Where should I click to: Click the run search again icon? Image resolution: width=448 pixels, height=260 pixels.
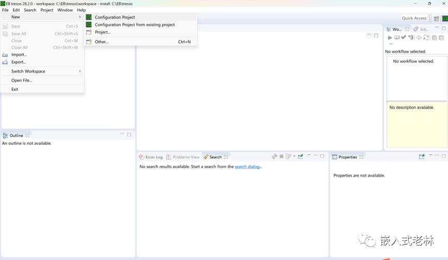pyautogui.click(x=274, y=156)
